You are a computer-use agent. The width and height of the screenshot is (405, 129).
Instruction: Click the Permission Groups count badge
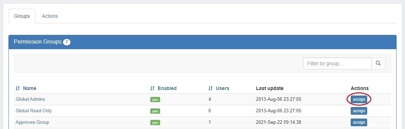(67, 42)
